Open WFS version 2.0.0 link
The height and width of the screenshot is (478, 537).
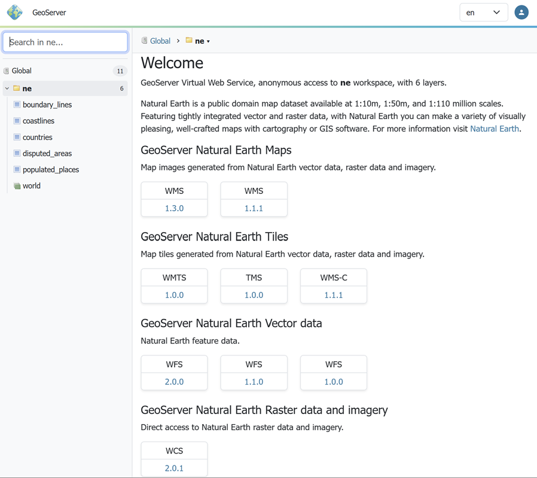point(174,382)
